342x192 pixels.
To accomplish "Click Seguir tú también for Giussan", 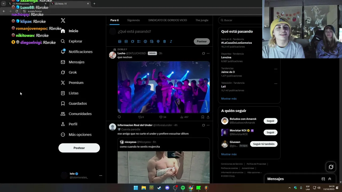I will [x=264, y=144].
